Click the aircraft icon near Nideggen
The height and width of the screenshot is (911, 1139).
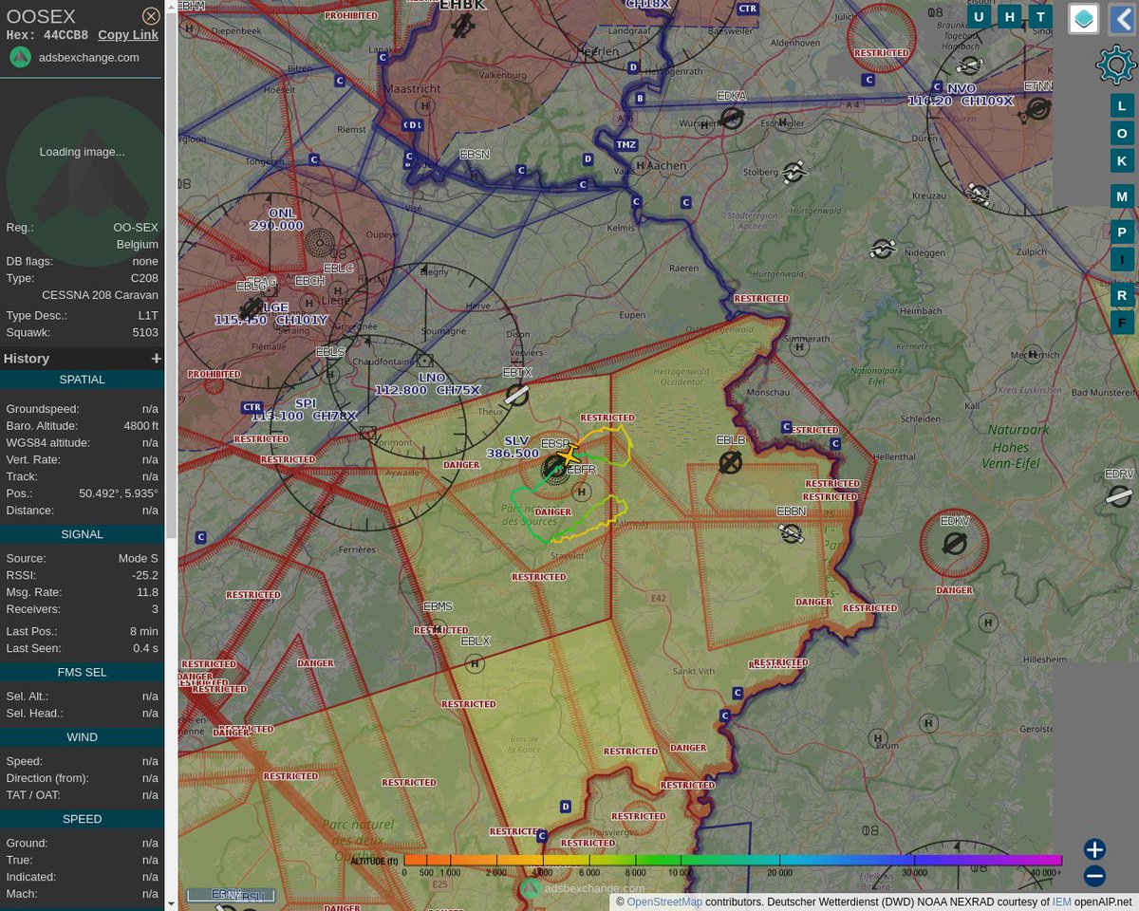point(882,249)
